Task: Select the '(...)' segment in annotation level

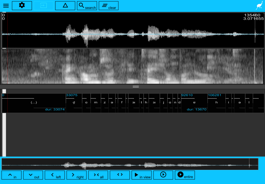Action: 34,102
